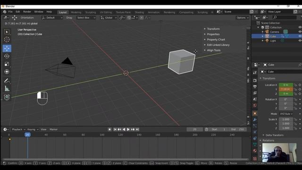Jump to the timeline start frame
Screen dimensions: 302x170
tap(115, 129)
